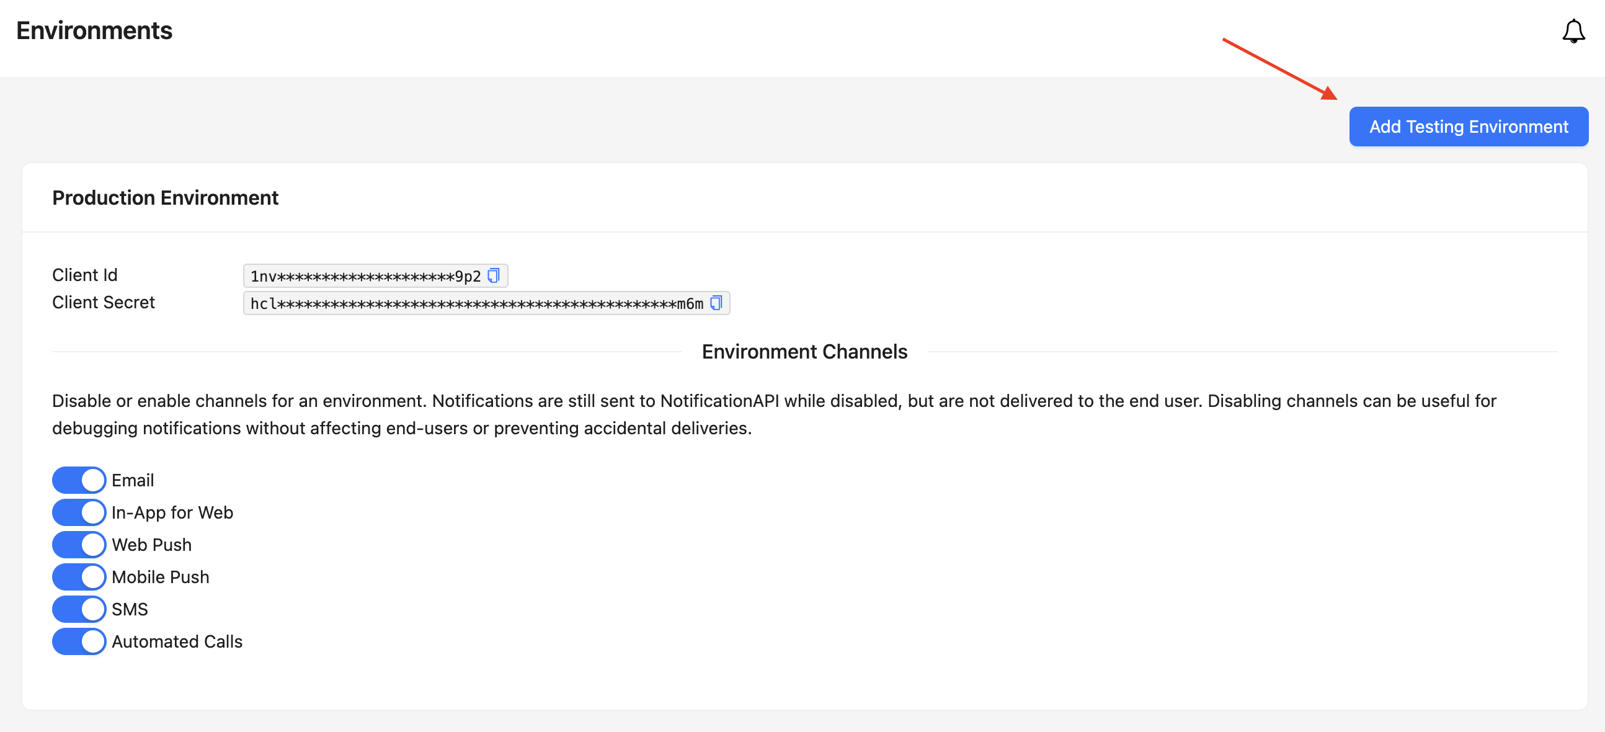Copy the Client Id using its copy icon

[493, 275]
